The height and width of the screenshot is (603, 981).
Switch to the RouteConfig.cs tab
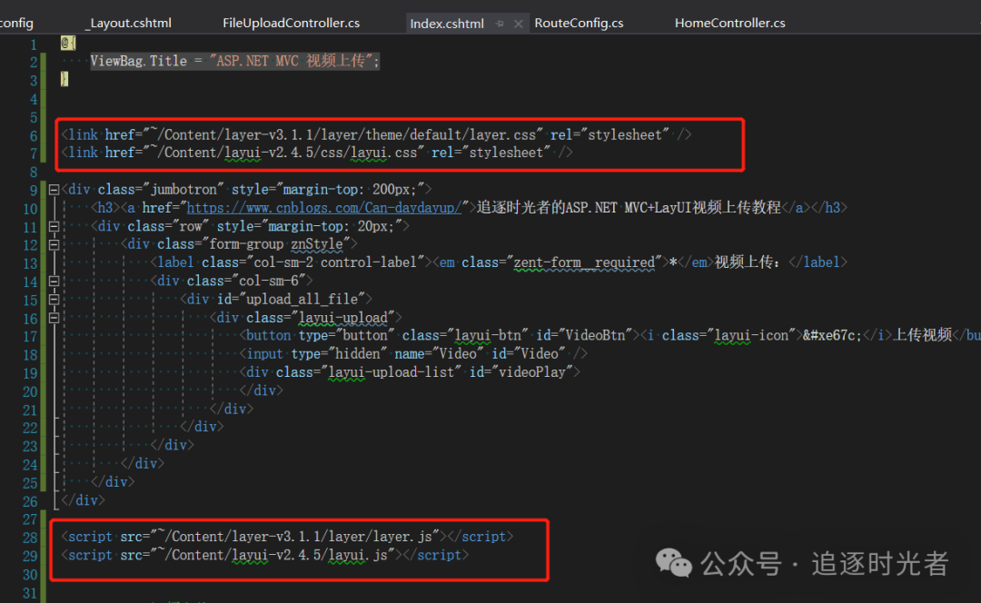[x=579, y=23]
